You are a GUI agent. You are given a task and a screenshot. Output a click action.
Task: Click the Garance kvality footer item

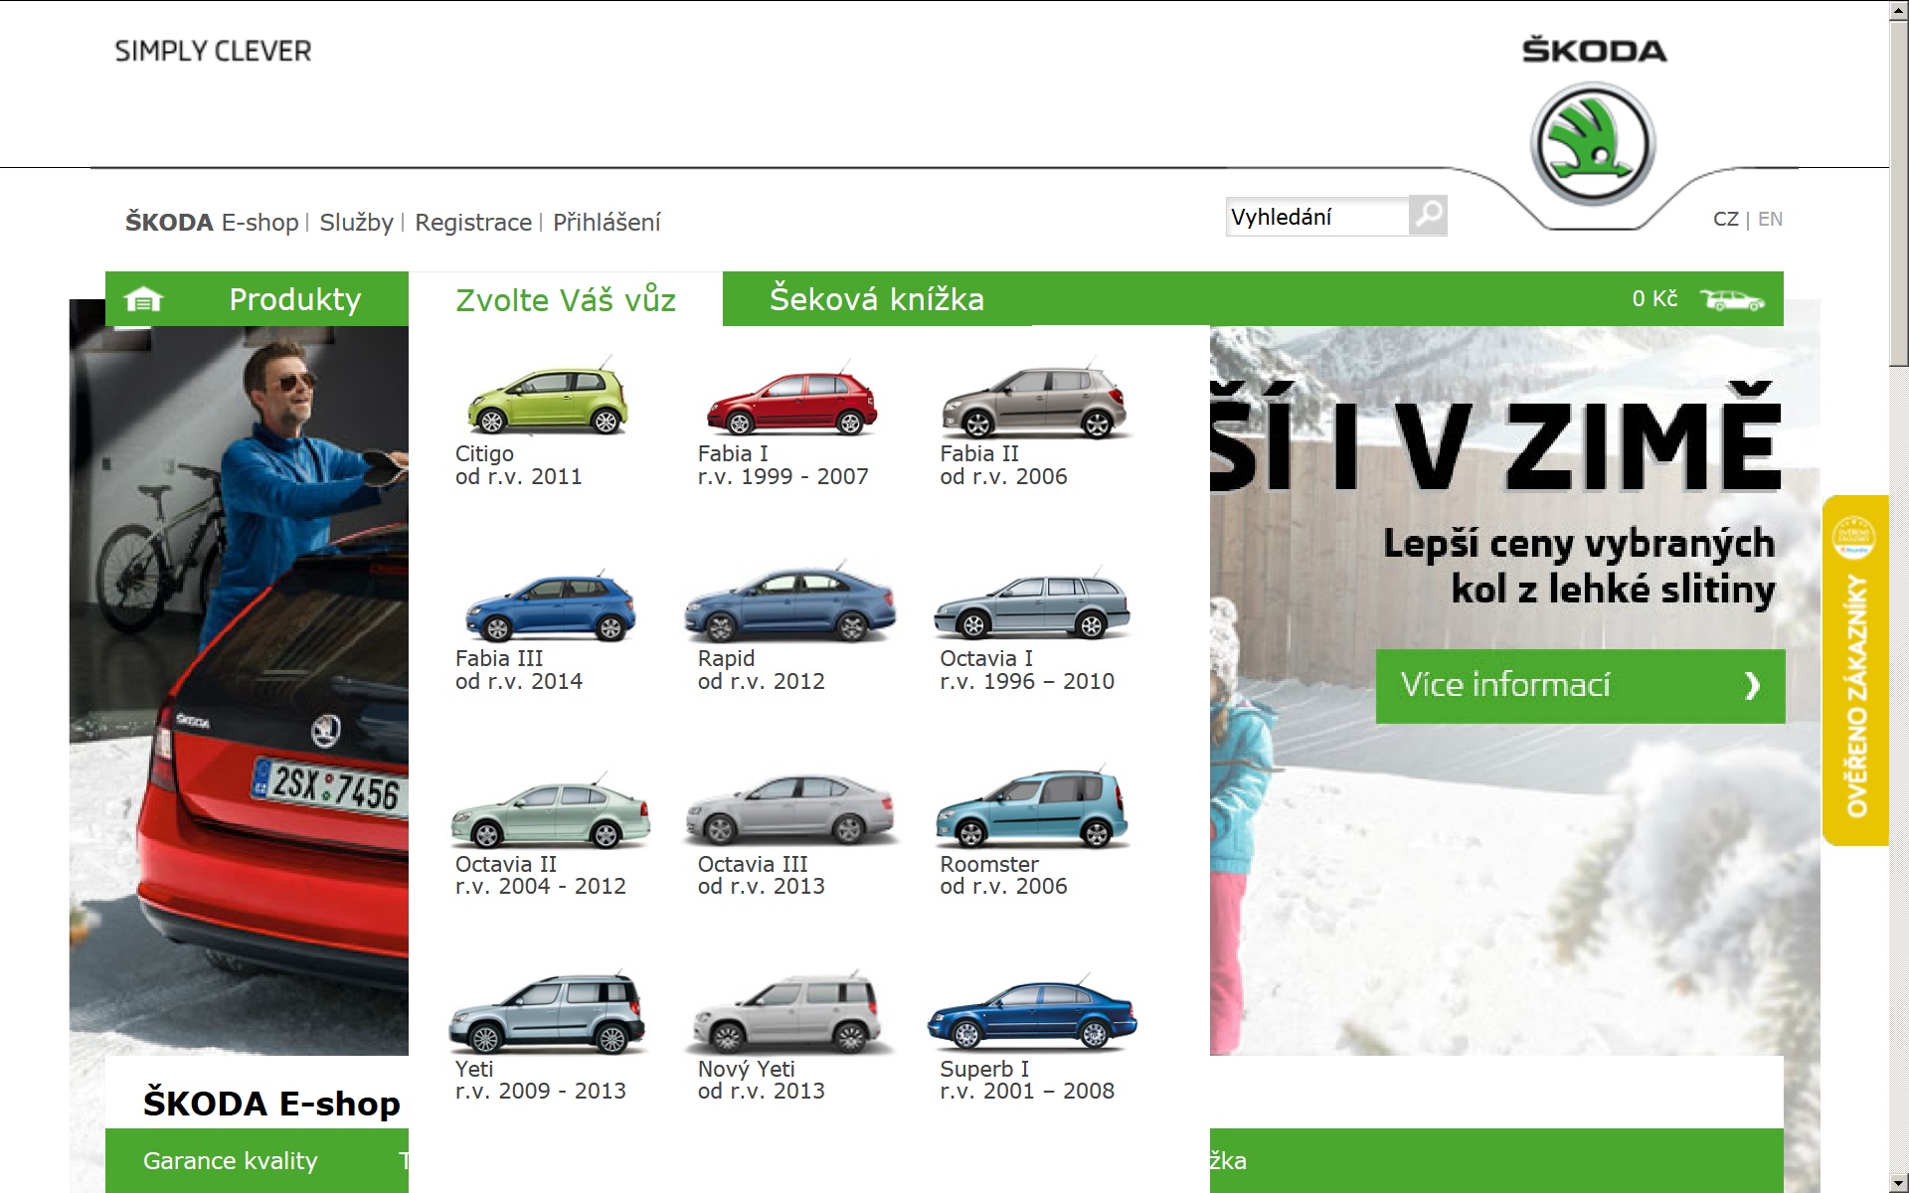[x=230, y=1160]
